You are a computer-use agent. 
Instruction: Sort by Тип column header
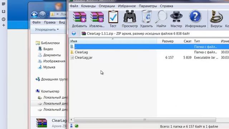(x=197, y=41)
